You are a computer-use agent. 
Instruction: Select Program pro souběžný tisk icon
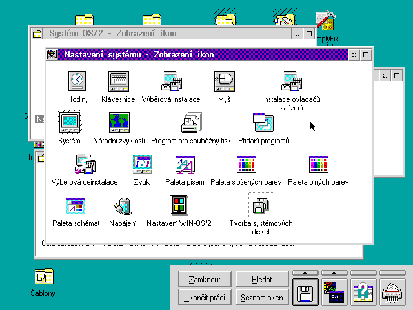[x=192, y=122]
